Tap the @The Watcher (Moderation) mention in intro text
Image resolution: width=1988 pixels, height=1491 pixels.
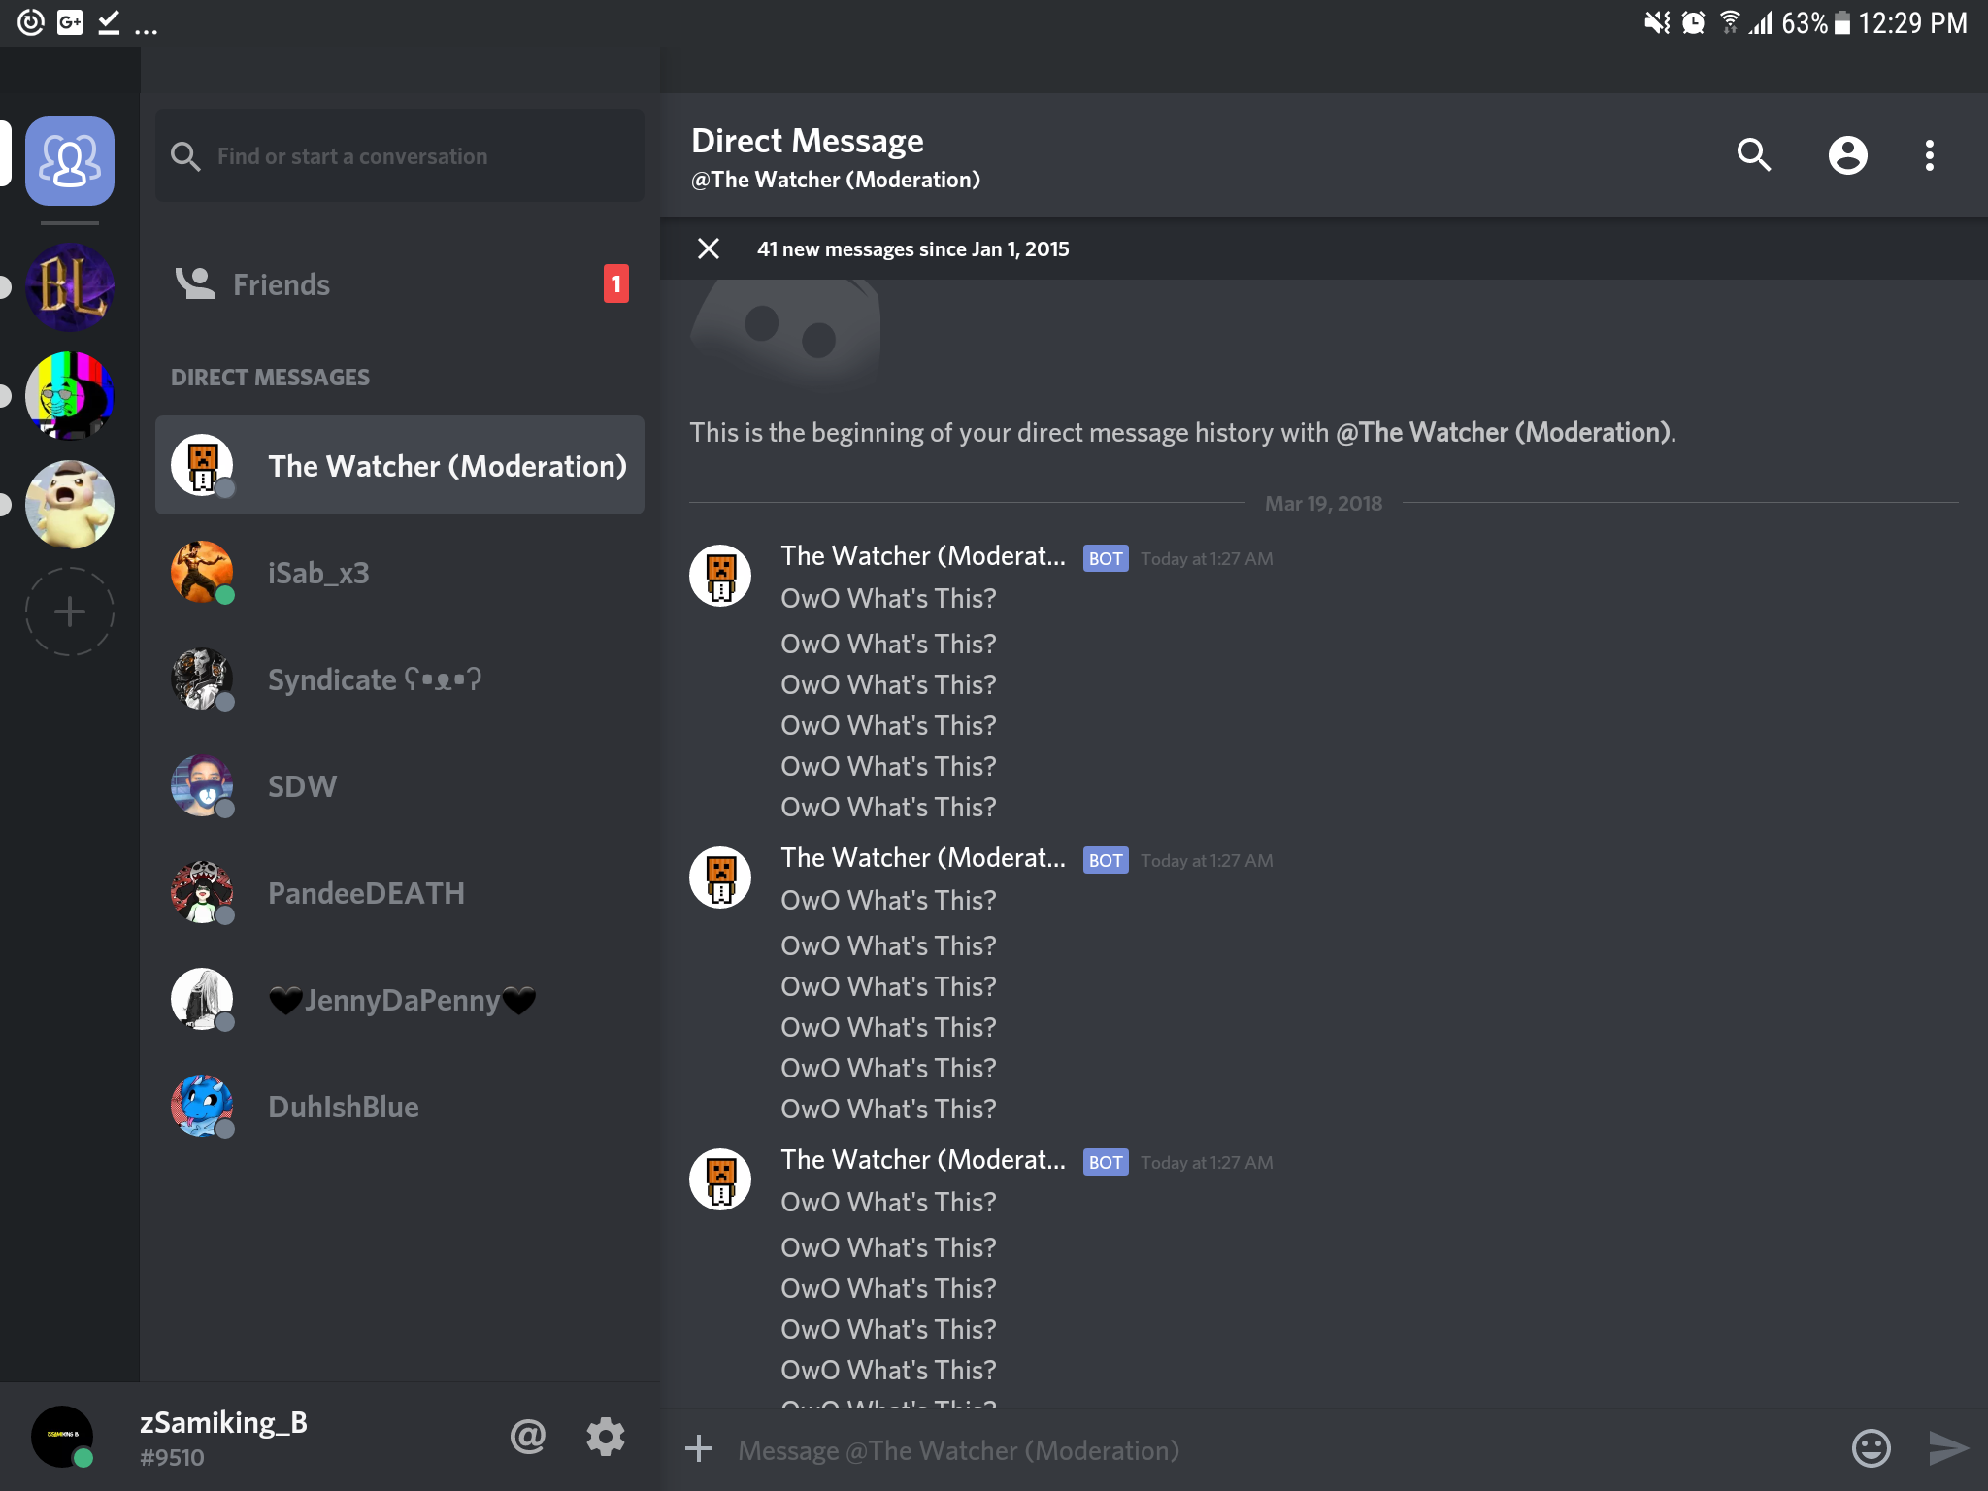point(1503,433)
